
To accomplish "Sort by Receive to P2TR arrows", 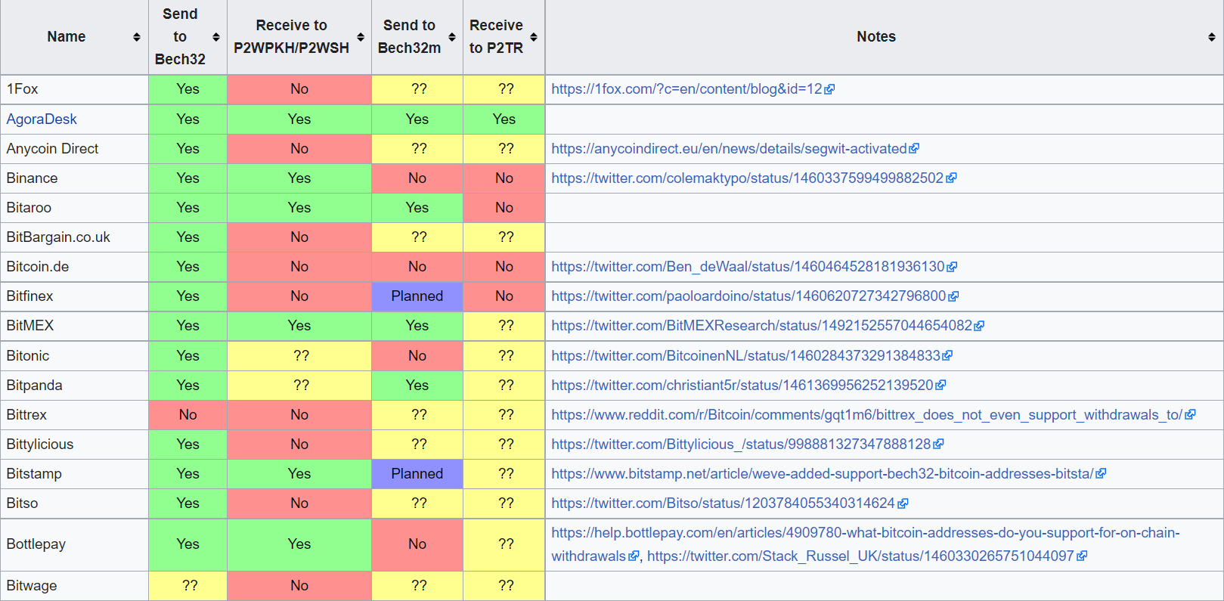I will click(534, 37).
